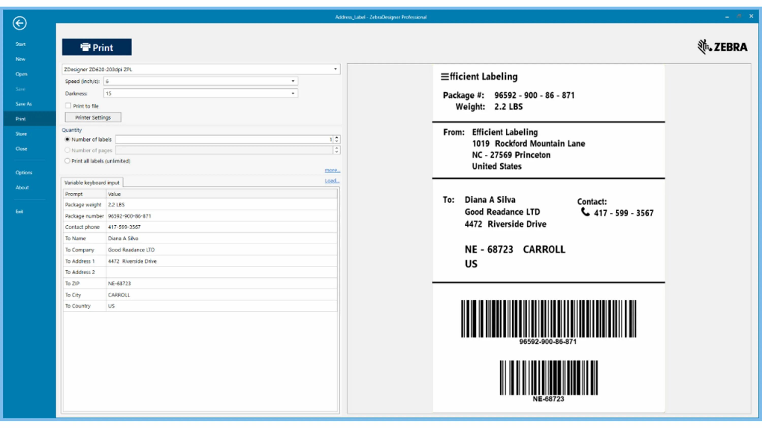Click the printer icon on Print button

pos(85,47)
